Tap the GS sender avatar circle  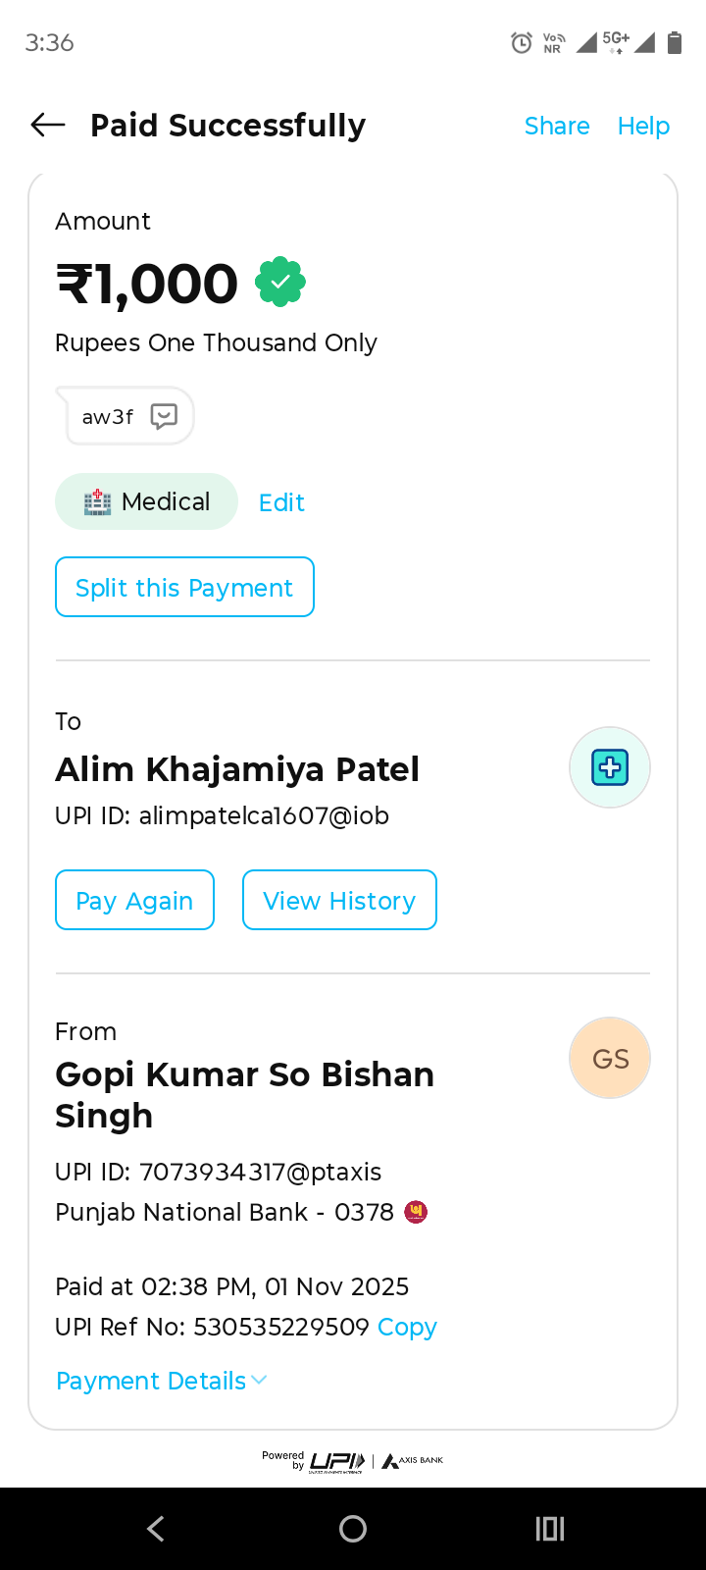(x=610, y=1058)
